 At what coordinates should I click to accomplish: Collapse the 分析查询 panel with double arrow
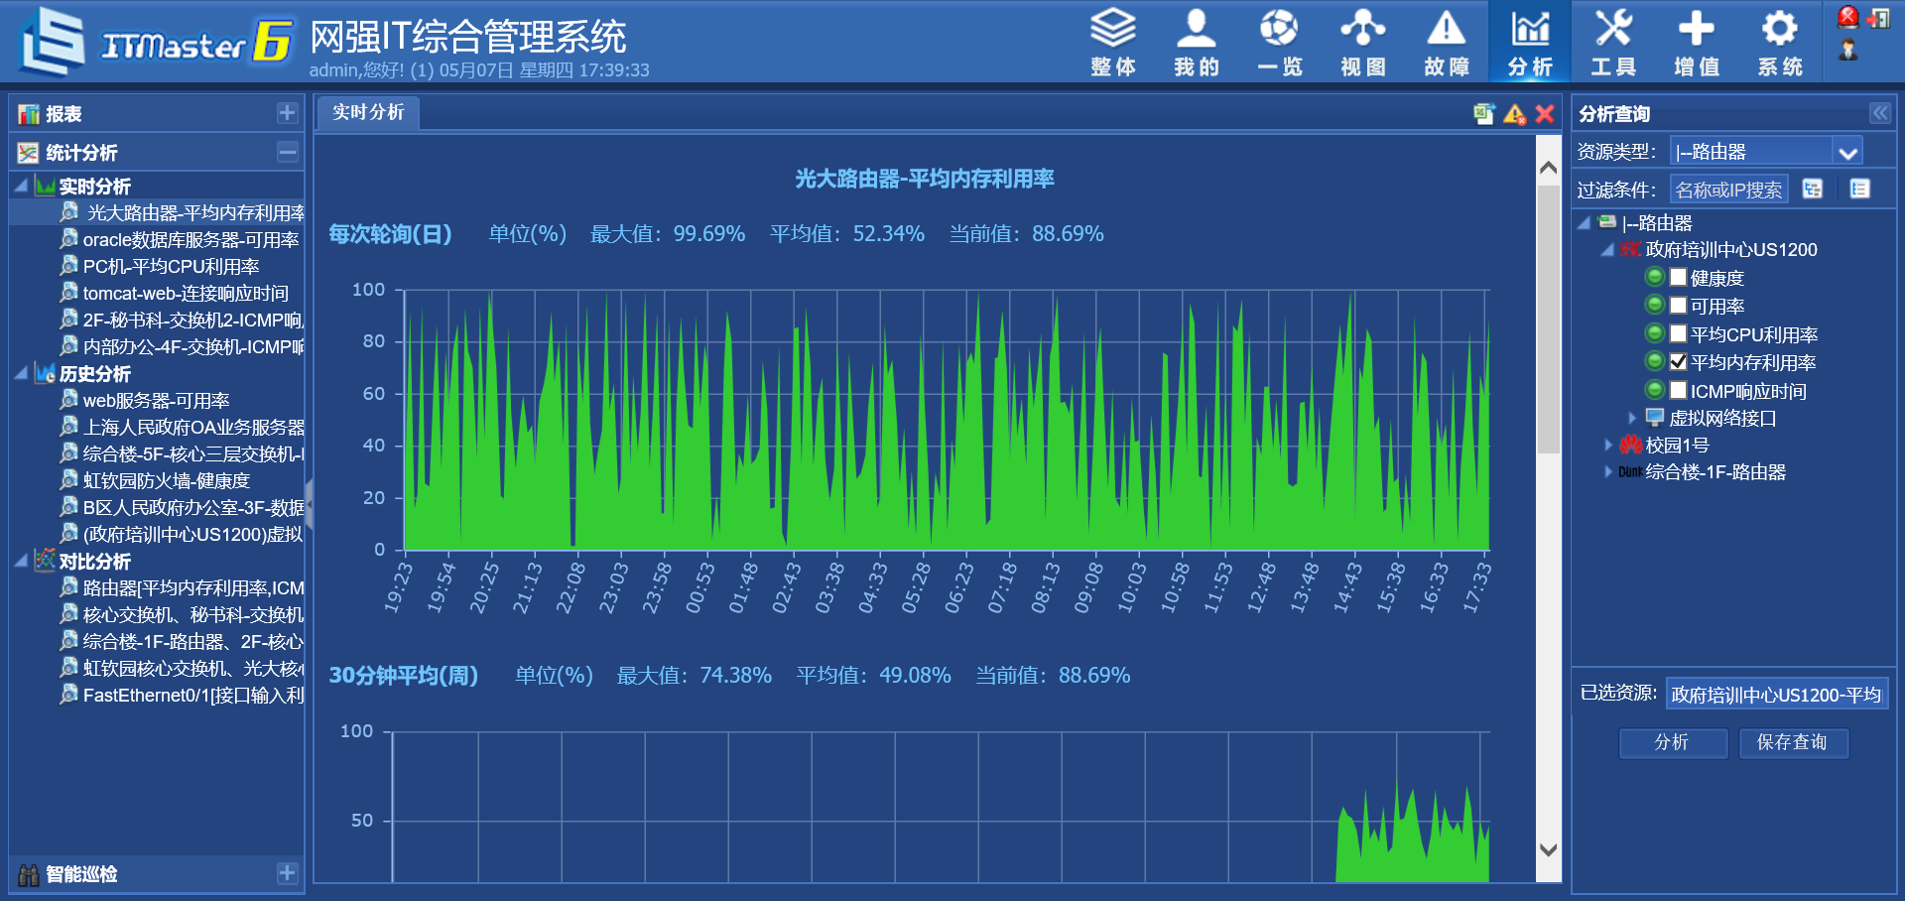(1879, 113)
